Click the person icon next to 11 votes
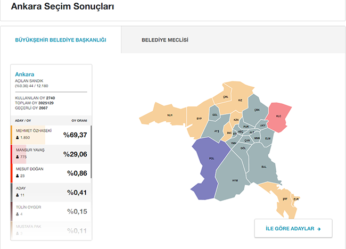 18,195
